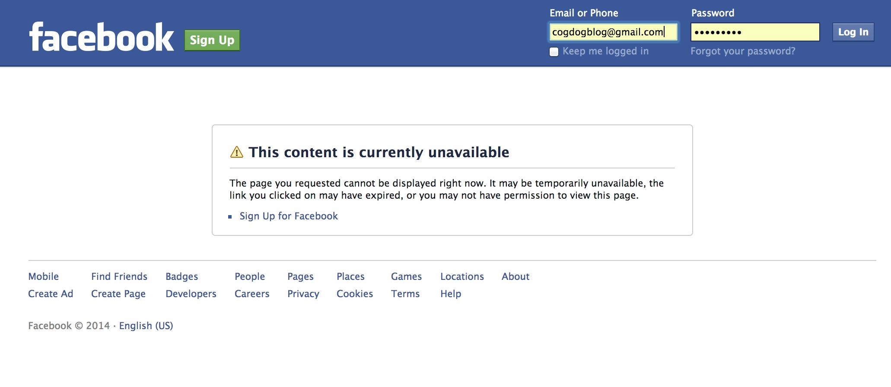Open the Forgot your password link
Image resolution: width=891 pixels, height=387 pixels.
point(743,51)
